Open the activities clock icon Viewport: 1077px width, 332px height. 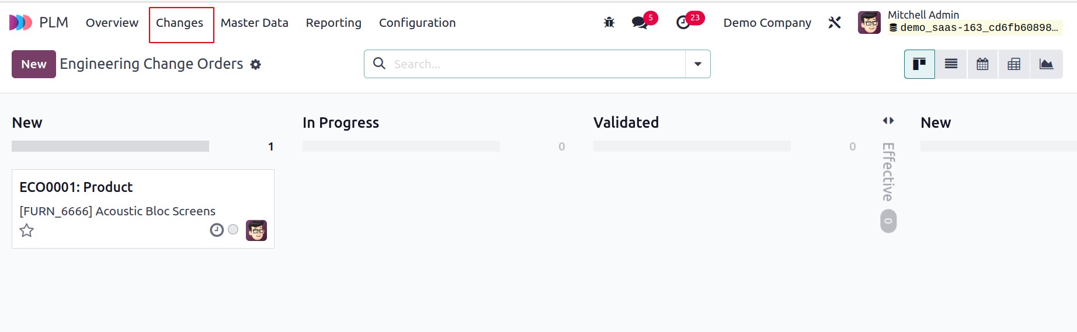(683, 23)
